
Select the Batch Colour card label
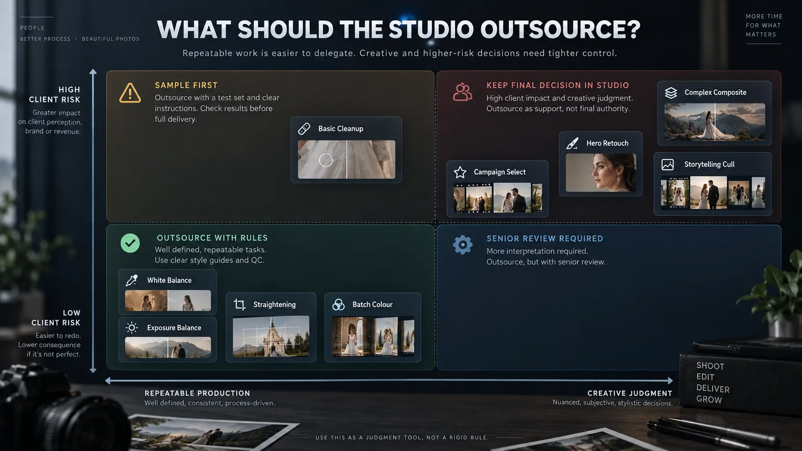pos(372,304)
